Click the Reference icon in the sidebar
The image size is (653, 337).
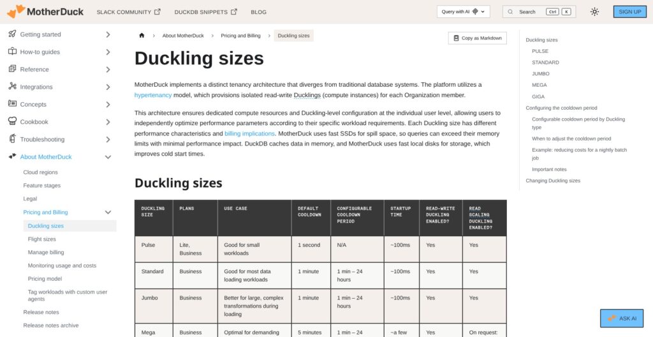click(12, 69)
